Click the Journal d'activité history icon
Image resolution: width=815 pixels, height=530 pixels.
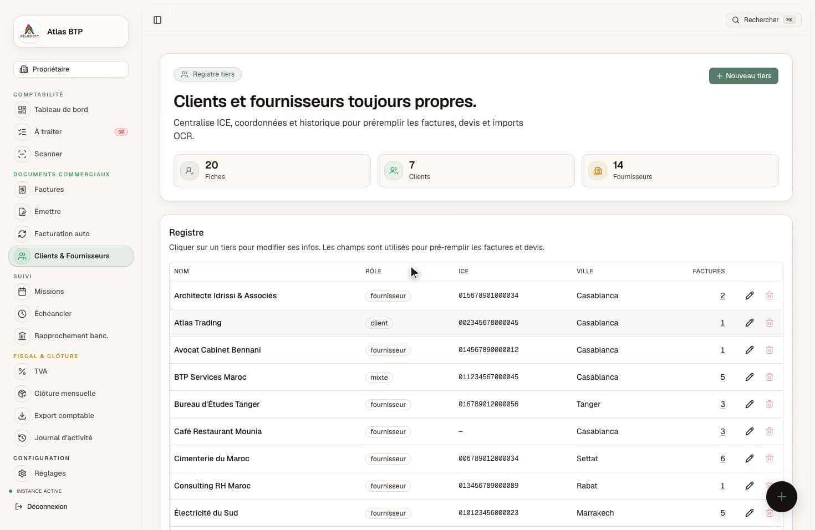tap(22, 438)
